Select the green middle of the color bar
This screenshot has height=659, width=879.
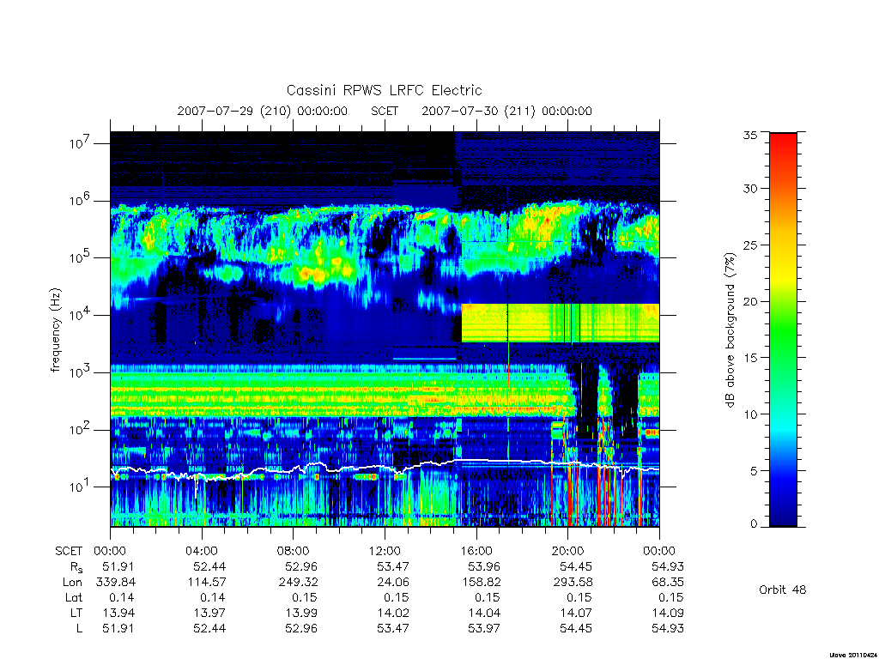(783, 330)
